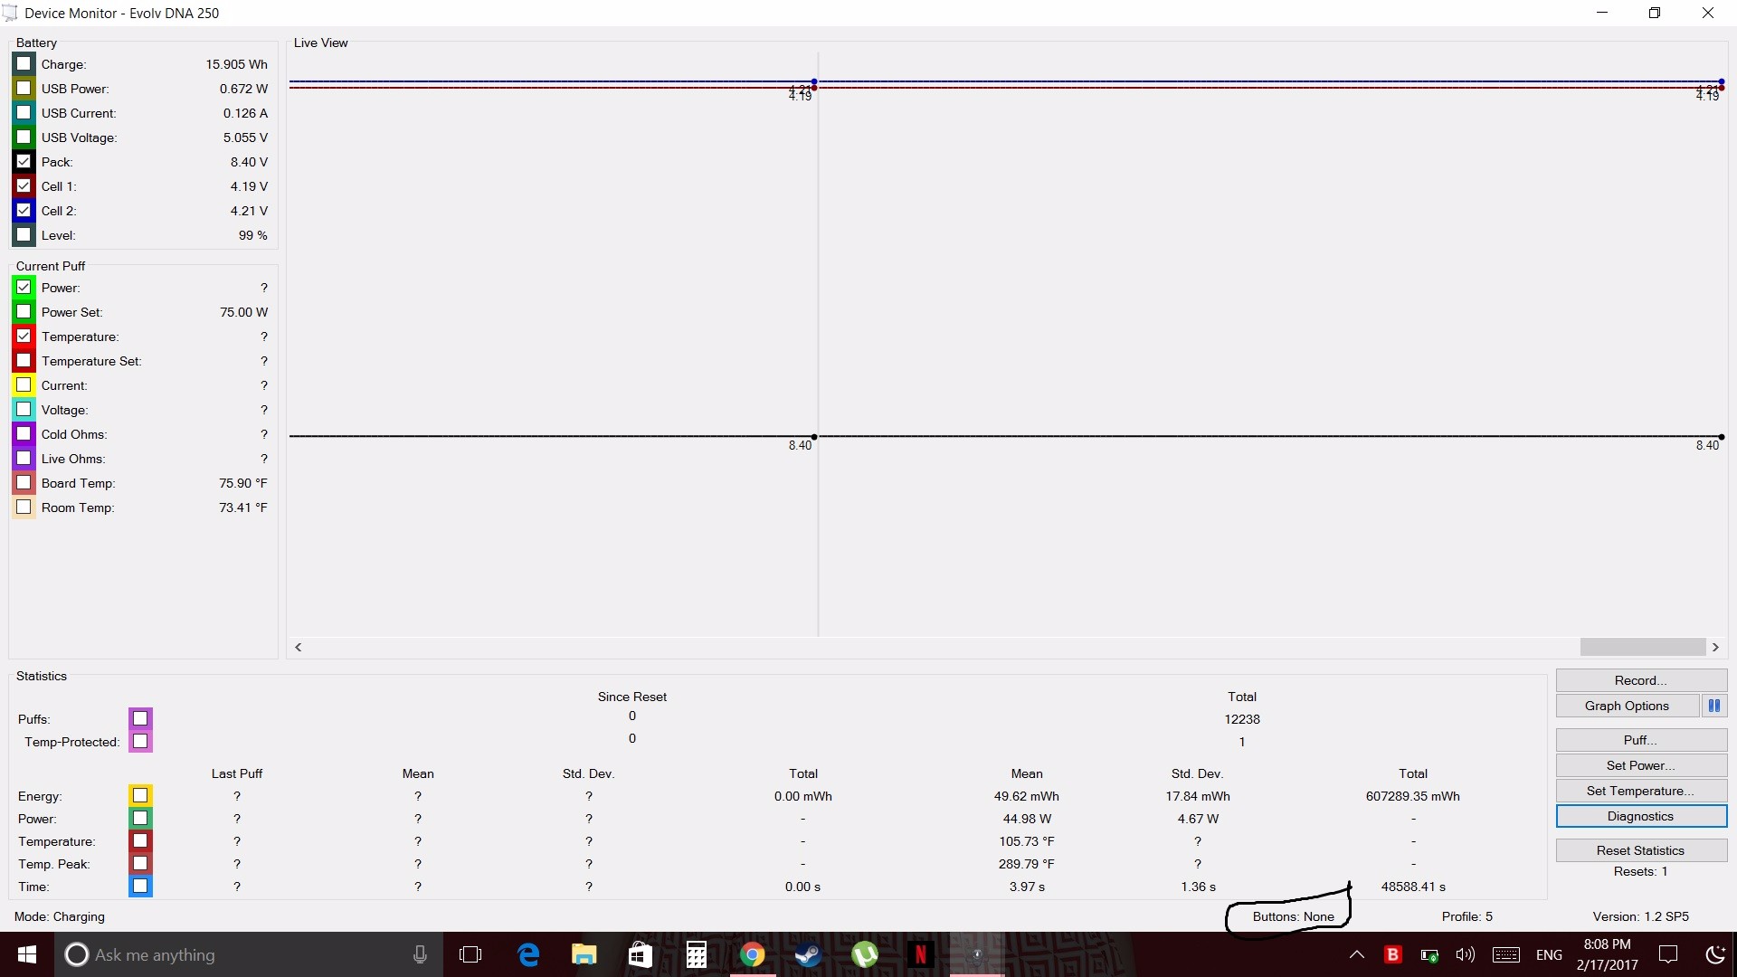Open uTorrent from taskbar
The image size is (1737, 977).
click(x=864, y=954)
